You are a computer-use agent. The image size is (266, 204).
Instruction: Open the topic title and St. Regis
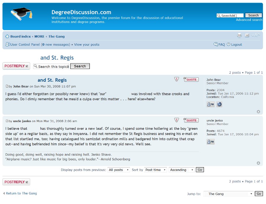(x=57, y=58)
